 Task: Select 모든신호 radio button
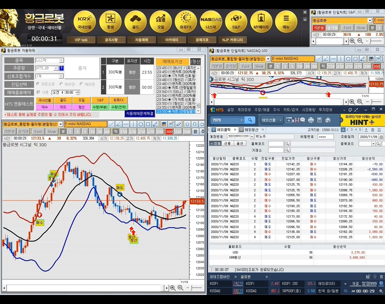(38, 84)
